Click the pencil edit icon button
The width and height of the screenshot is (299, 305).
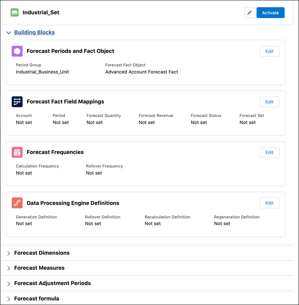coord(249,13)
